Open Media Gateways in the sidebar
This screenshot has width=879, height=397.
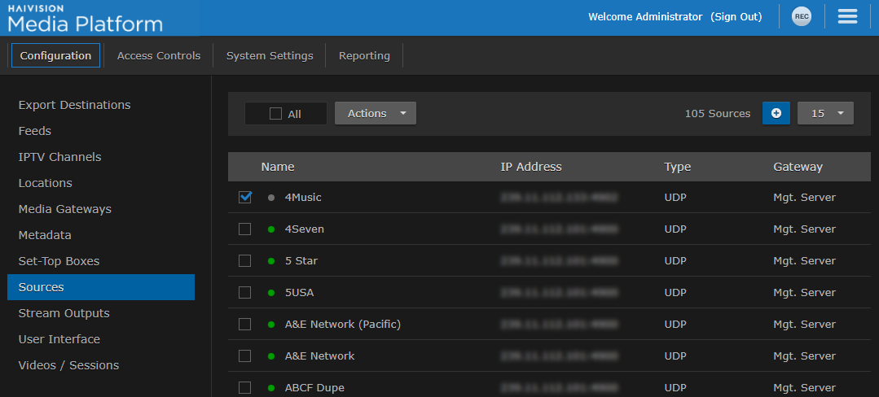65,209
